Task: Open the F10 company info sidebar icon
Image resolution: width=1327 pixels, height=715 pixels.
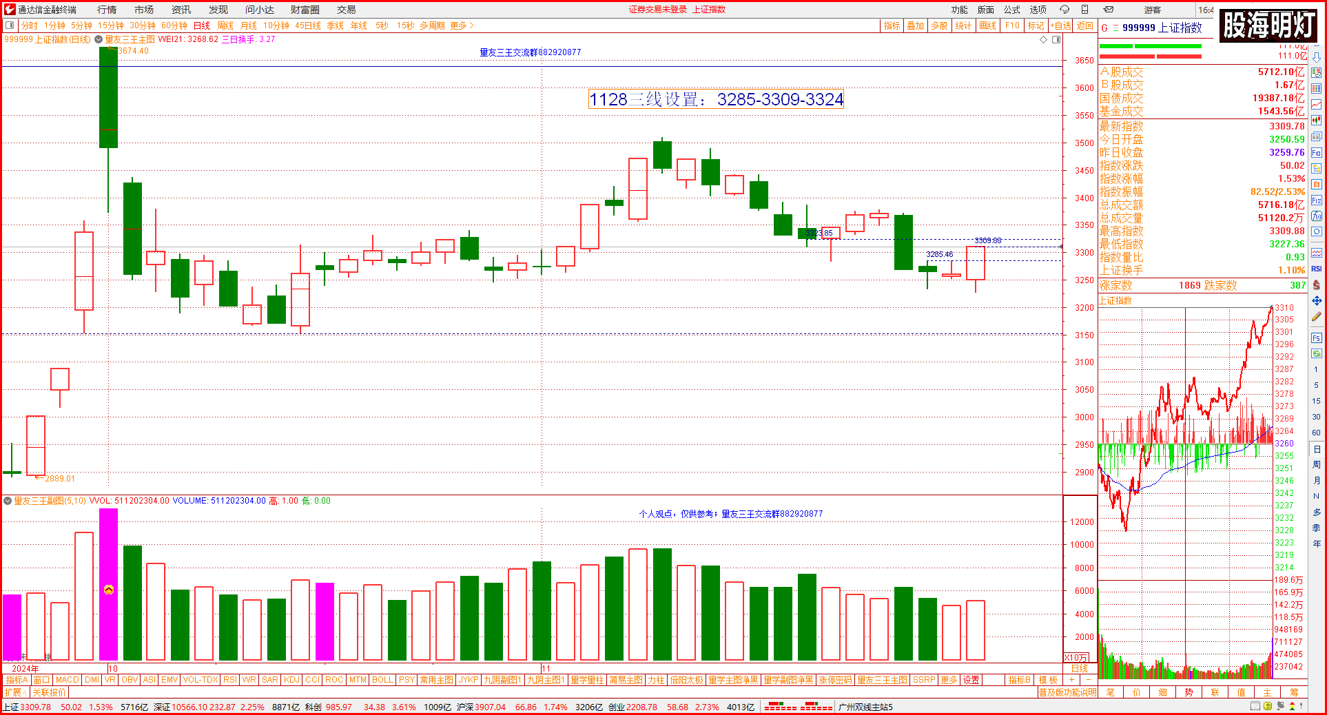Action: click(1316, 152)
